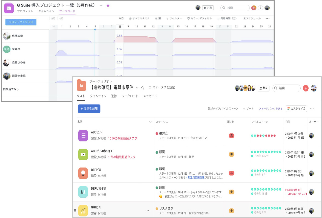The height and width of the screenshot is (218, 322).
Task: Click the その他 136 件 milestones text
Action: [261, 156]
